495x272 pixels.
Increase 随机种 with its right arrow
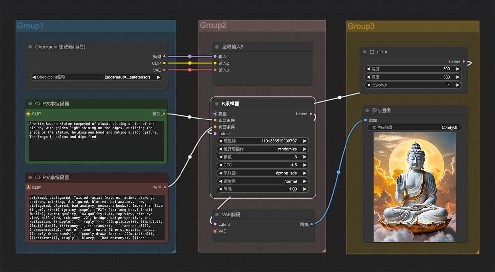pos(305,141)
